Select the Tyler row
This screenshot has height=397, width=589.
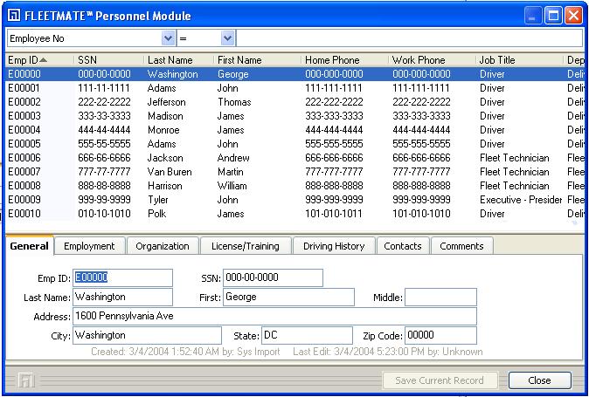(x=294, y=200)
